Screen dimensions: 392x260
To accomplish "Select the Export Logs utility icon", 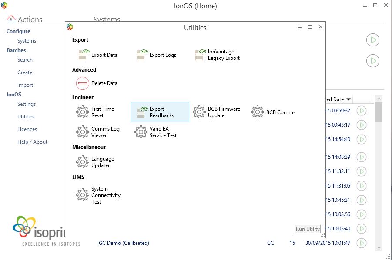I will (x=141, y=55).
